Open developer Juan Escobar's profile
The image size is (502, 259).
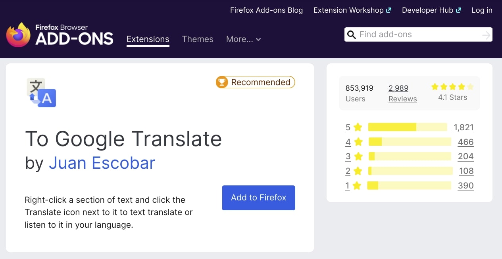102,163
